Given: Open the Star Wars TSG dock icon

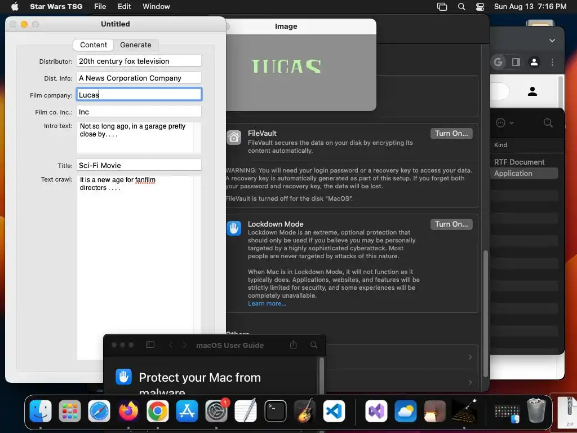Looking at the screenshot, I should coord(464,410).
